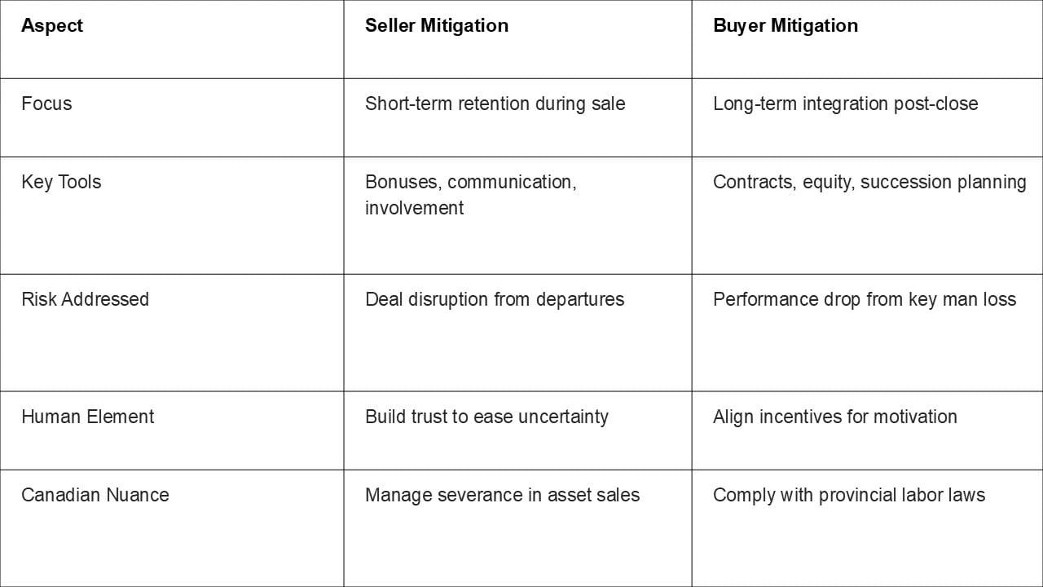
Task: Select the Human Element row label
Action: point(87,417)
